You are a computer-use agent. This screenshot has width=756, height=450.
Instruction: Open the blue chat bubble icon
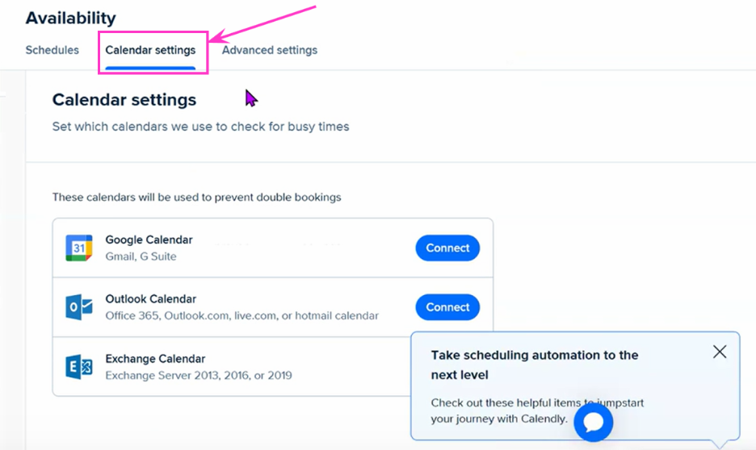593,422
